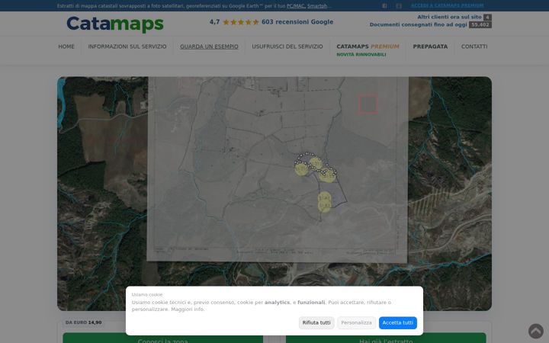The width and height of the screenshot is (549, 343).
Task: Go to the Contatti page
Action: (x=474, y=46)
